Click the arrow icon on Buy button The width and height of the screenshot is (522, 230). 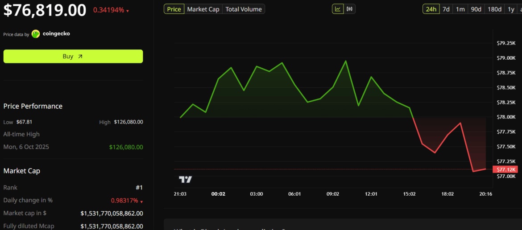coord(80,57)
